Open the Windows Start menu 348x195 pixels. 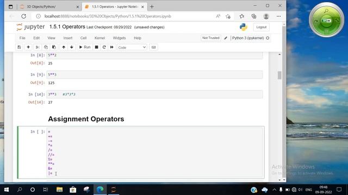pyautogui.click(x=6, y=190)
